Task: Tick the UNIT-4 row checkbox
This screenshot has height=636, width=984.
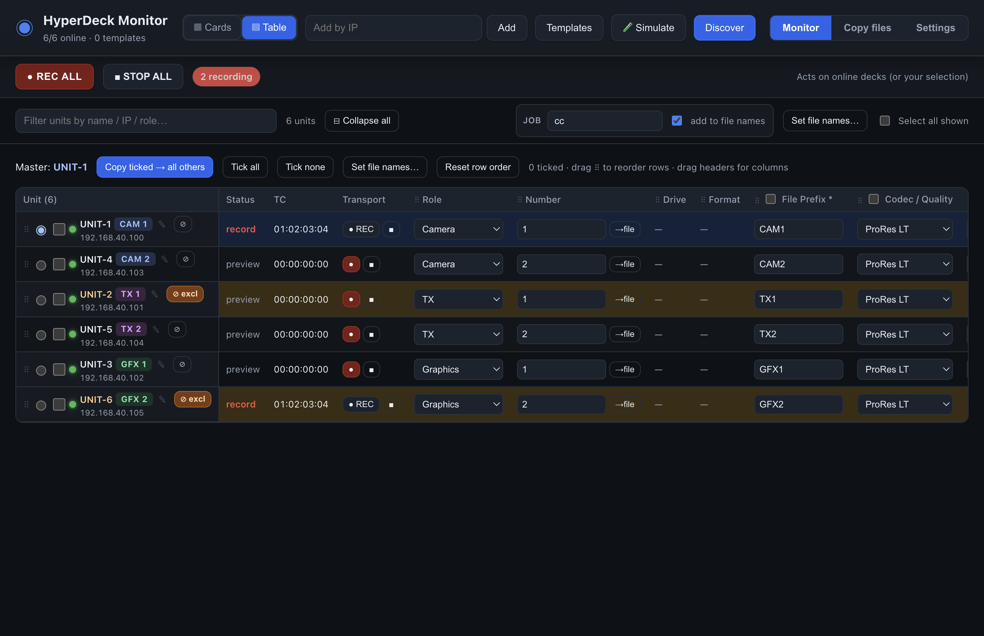Action: click(x=59, y=264)
